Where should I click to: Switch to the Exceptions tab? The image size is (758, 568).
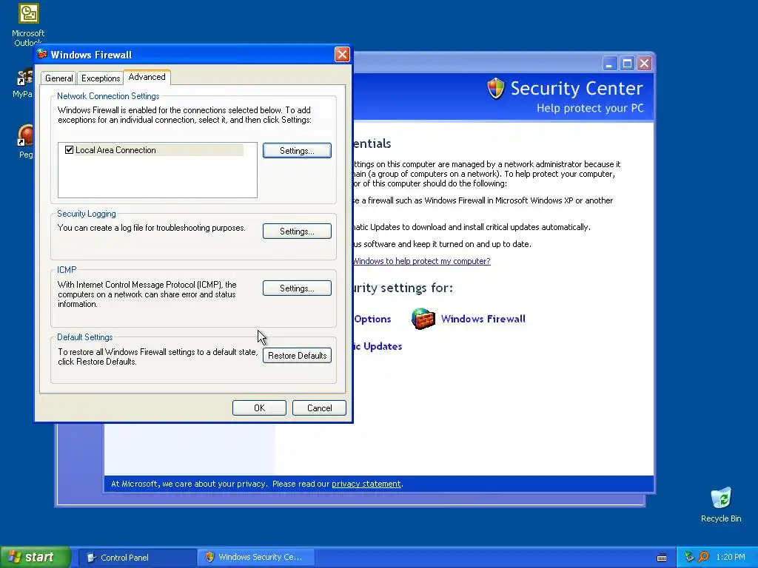point(101,78)
